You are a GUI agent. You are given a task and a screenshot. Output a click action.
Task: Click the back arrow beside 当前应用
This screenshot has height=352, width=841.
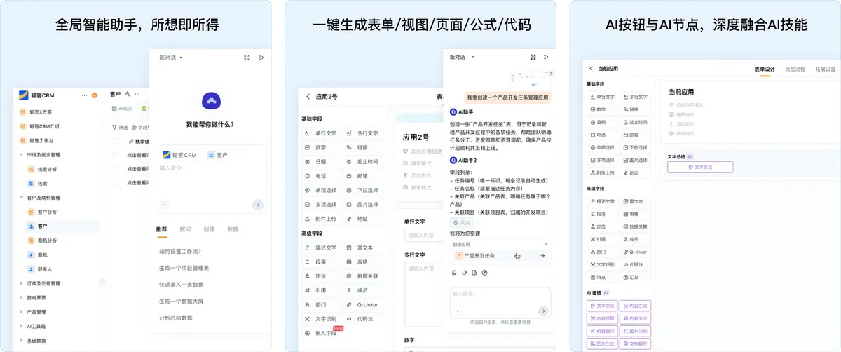pos(591,69)
